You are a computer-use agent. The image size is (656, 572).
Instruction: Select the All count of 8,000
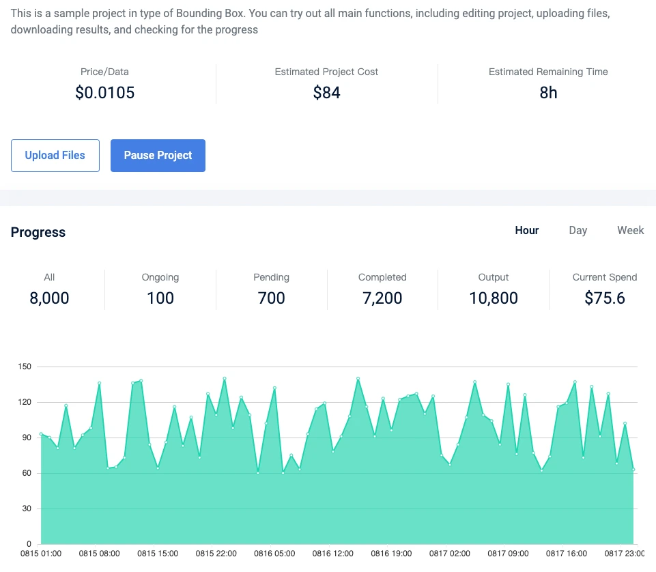point(49,298)
